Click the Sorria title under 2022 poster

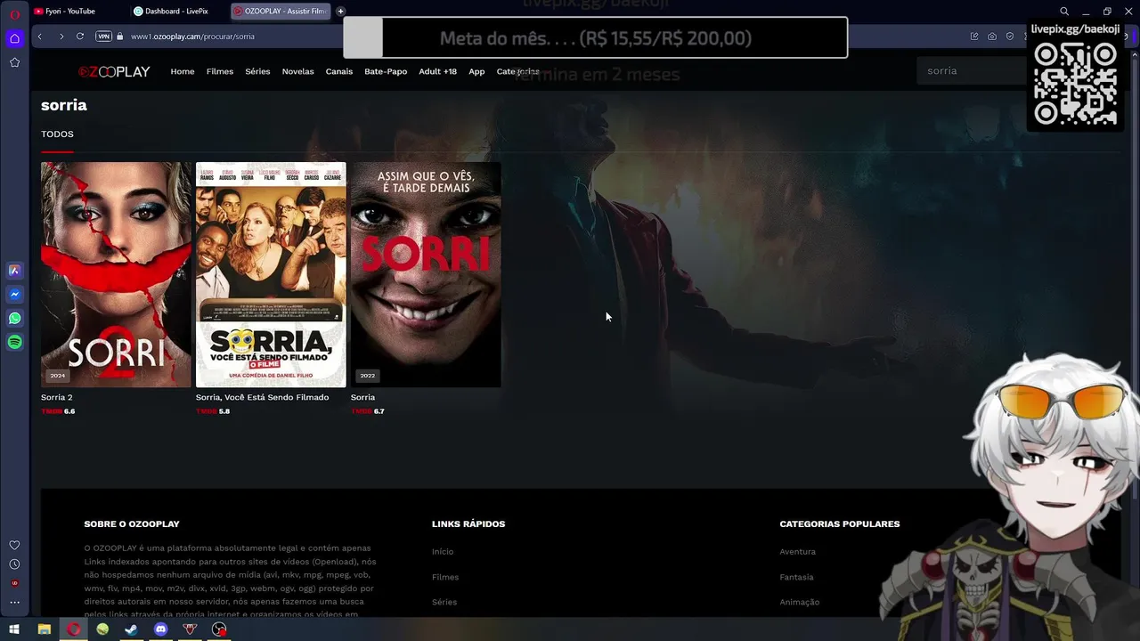[362, 397]
